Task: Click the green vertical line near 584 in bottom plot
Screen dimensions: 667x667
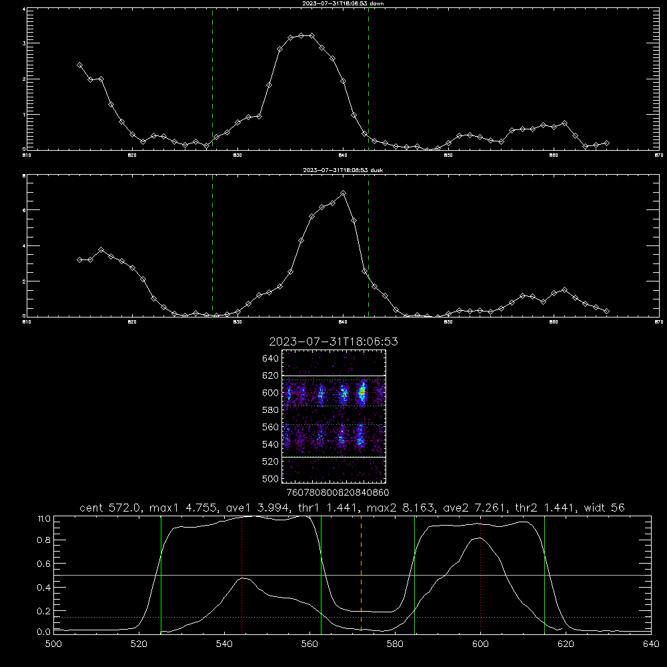Action: (x=414, y=574)
